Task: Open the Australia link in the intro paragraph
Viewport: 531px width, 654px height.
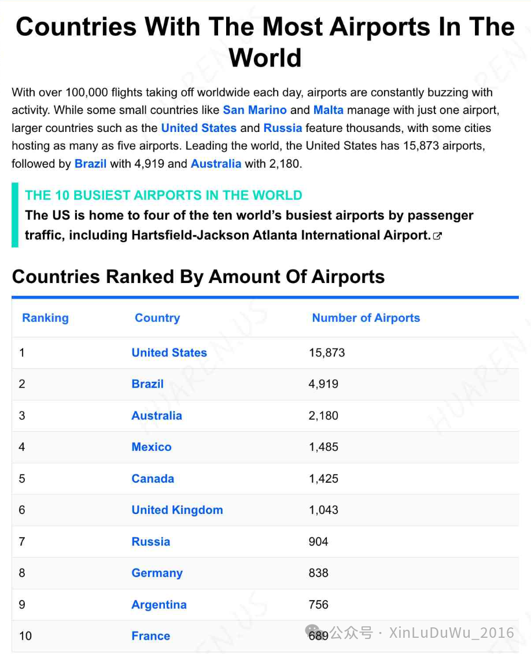Action: 216,163
